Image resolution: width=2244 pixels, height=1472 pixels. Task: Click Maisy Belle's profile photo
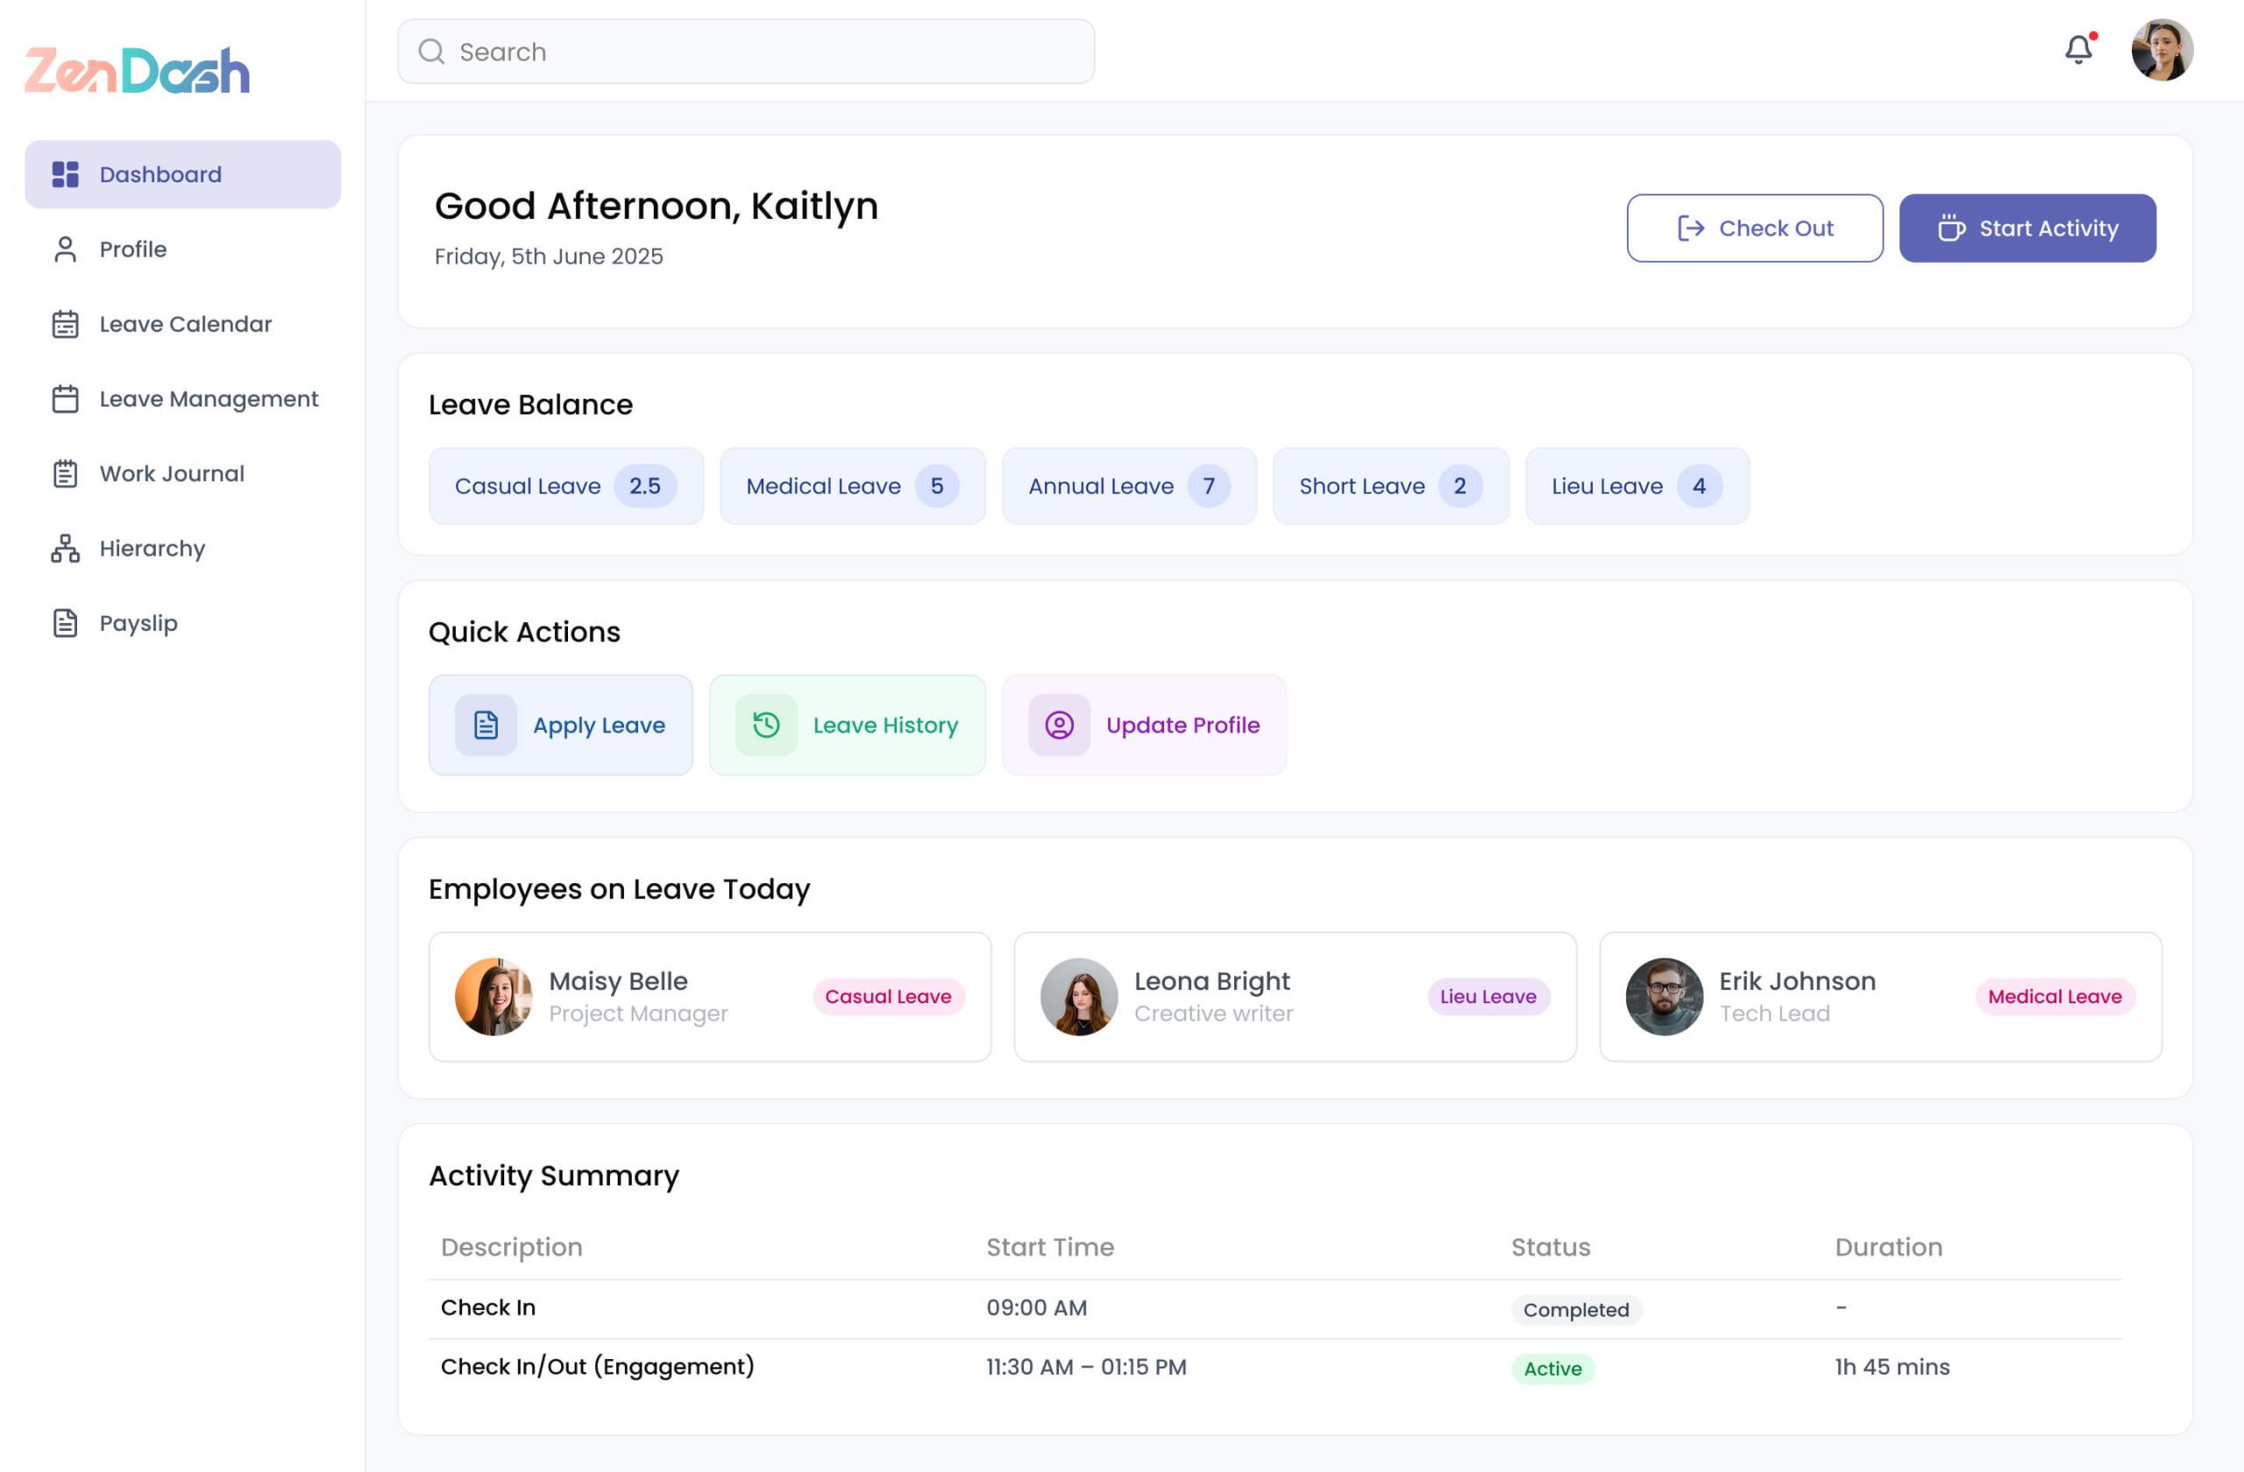tap(494, 996)
